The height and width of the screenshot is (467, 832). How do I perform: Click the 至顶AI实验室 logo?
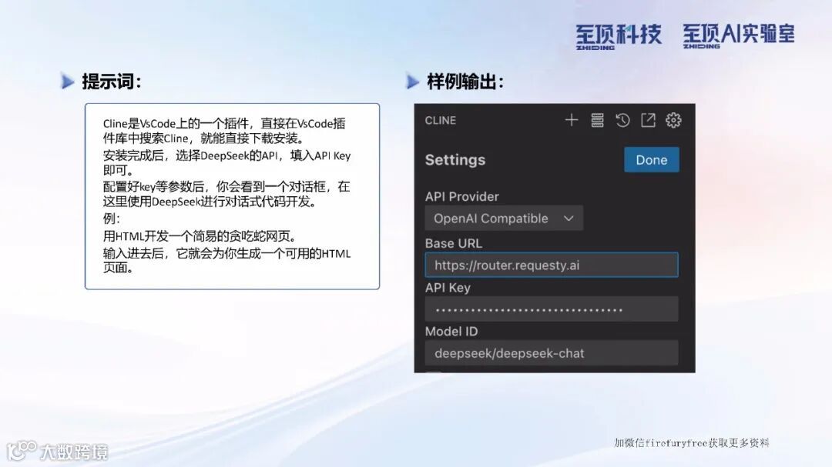point(739,35)
